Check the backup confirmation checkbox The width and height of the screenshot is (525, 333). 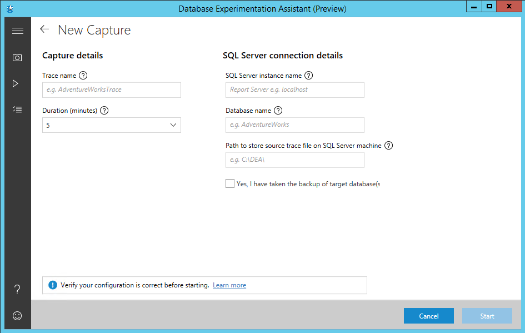pyautogui.click(x=230, y=183)
